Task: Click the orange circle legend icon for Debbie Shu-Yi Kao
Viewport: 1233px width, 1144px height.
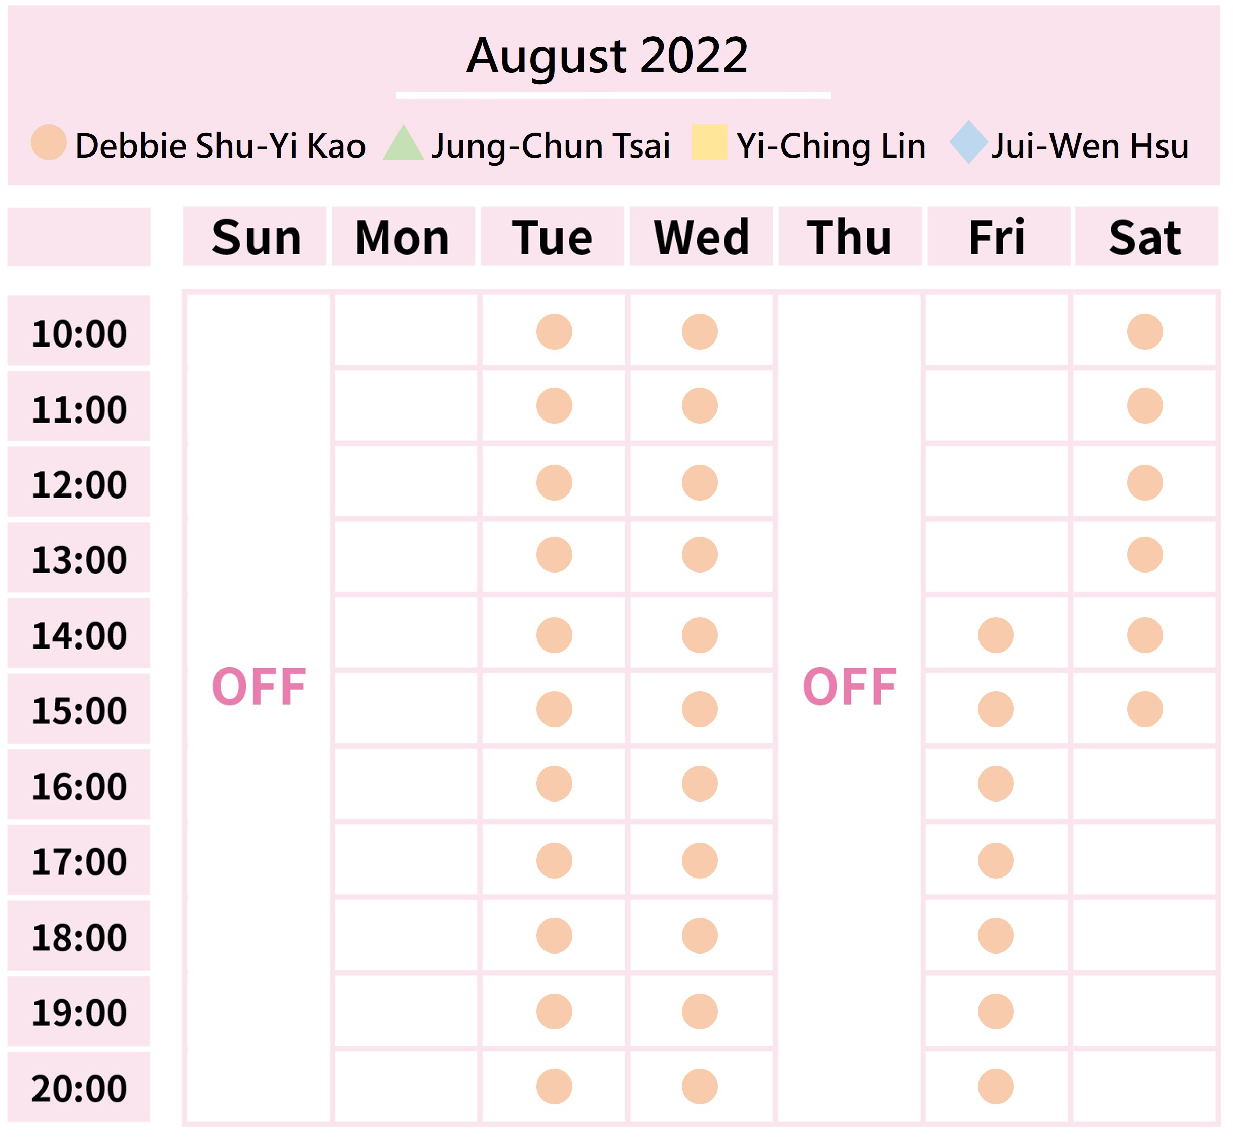Action: [x=49, y=142]
